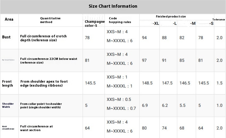The width and height of the screenshot is (226, 138).
Task: Click the 94 bust measurement value
Action: [144, 38]
